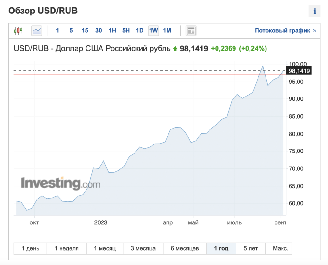Select the area line chart icon
Viewport: 328px width, 265px height.
(x=37, y=31)
